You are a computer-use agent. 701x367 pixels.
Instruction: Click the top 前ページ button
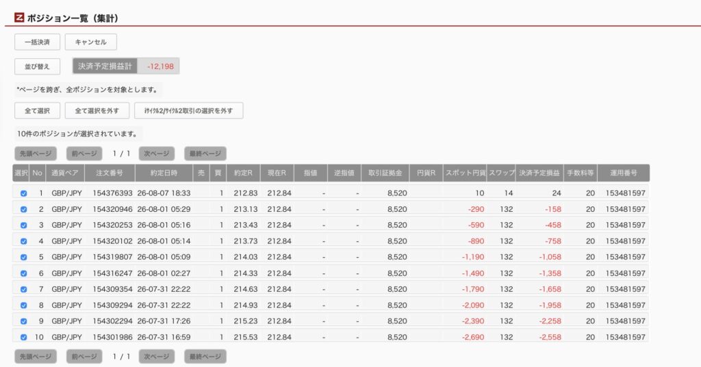point(84,154)
